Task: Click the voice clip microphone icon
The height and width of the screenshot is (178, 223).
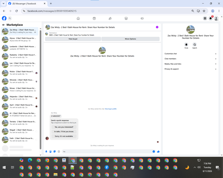Action: [46, 151]
